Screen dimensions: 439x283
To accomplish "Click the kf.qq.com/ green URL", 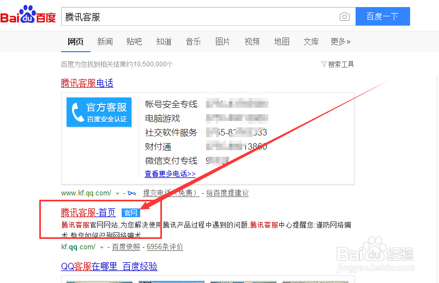I will 78,247.
